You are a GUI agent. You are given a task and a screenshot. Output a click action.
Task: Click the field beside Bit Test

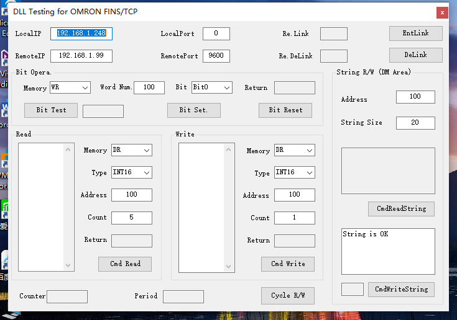tap(103, 111)
